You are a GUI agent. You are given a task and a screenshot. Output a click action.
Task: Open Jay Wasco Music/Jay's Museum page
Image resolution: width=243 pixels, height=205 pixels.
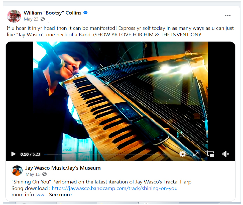click(x=63, y=168)
